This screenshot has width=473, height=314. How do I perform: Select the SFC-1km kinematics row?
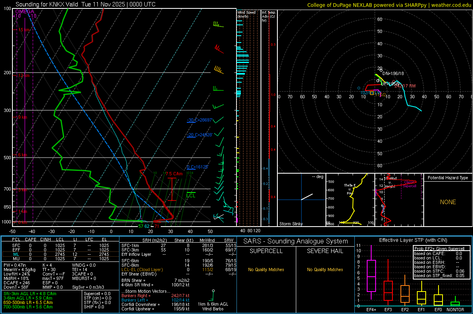click(179, 246)
